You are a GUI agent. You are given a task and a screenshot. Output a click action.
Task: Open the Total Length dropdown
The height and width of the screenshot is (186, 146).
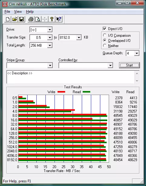coord(50,45)
